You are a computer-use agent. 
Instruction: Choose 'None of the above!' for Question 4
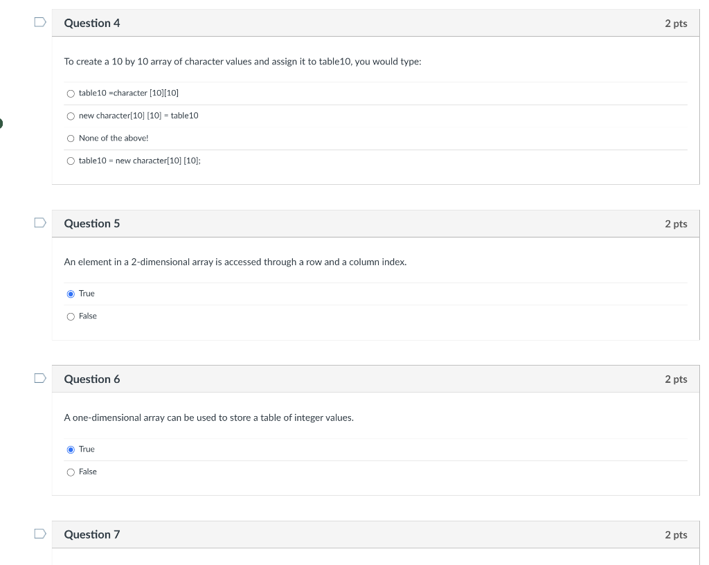coord(71,138)
